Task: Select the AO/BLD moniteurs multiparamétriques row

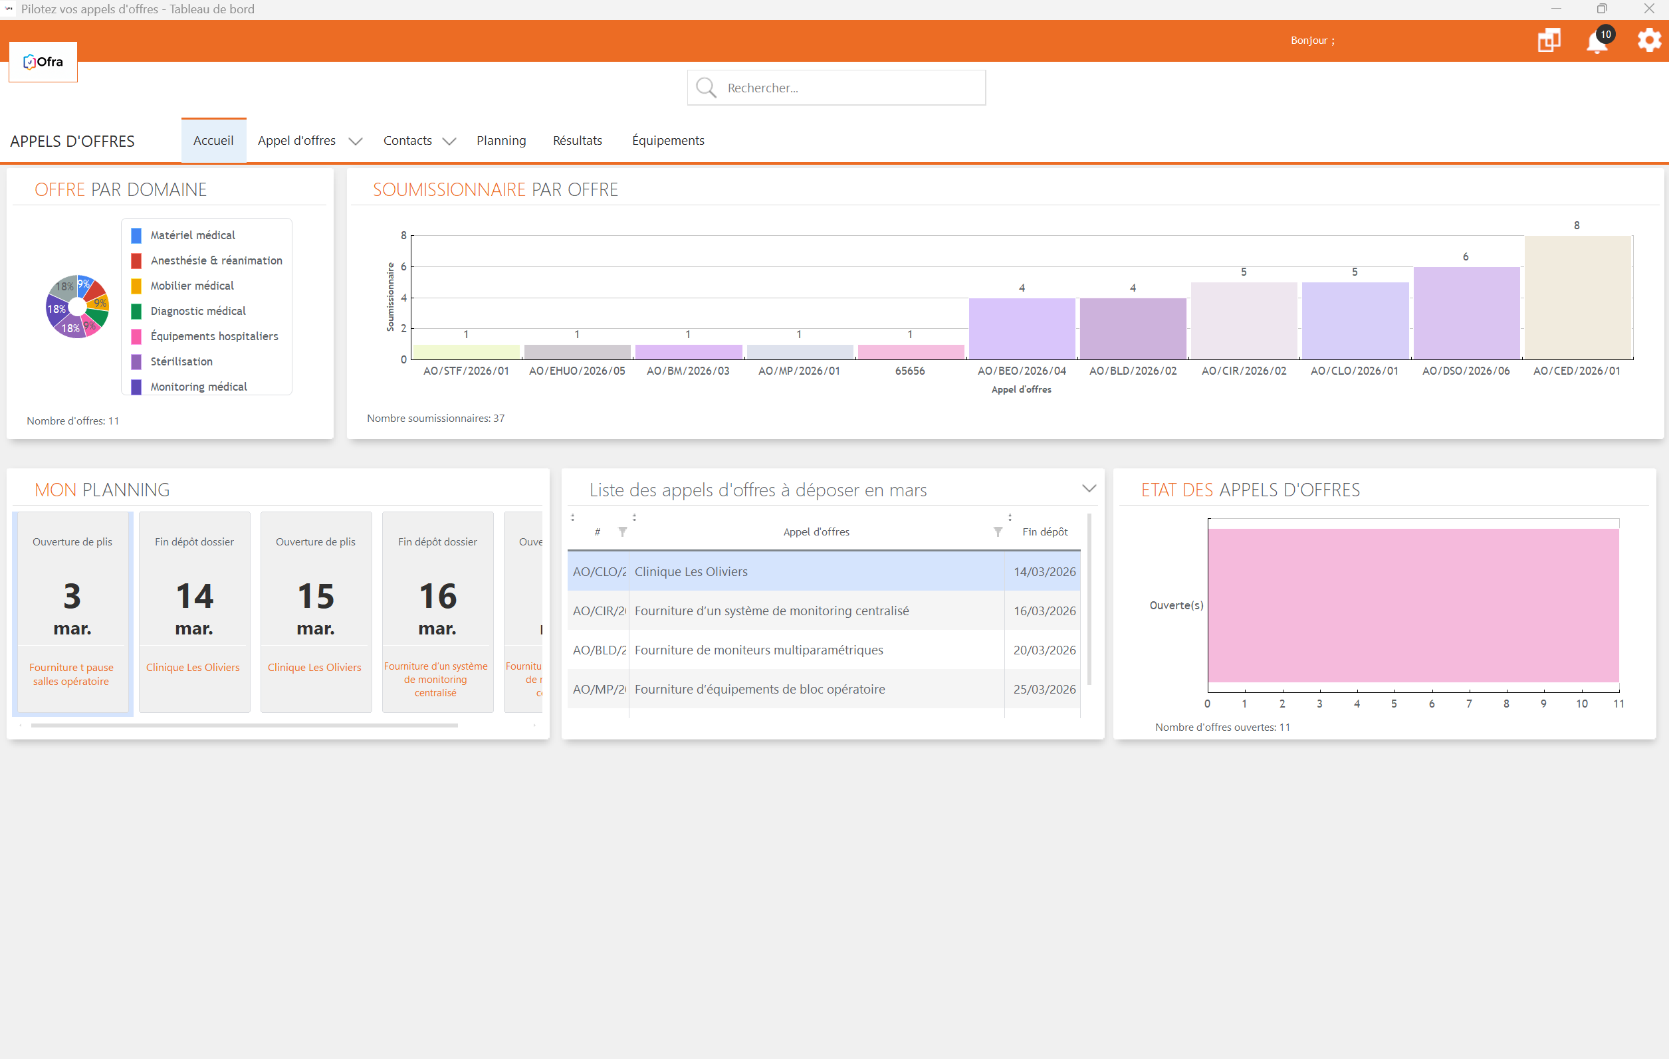Action: pyautogui.click(x=758, y=650)
